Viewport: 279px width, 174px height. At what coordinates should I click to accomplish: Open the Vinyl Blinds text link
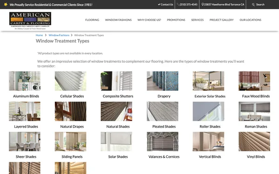pyautogui.click(x=256, y=157)
